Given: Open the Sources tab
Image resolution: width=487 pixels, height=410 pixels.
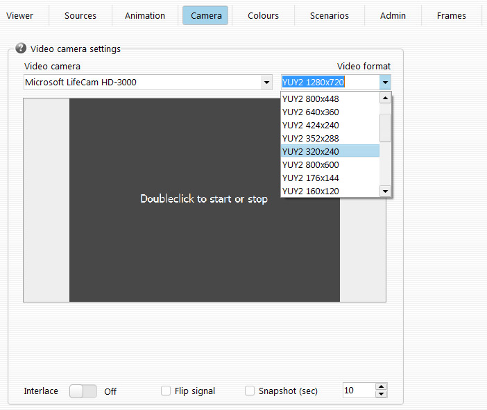Looking at the screenshot, I should 80,15.
